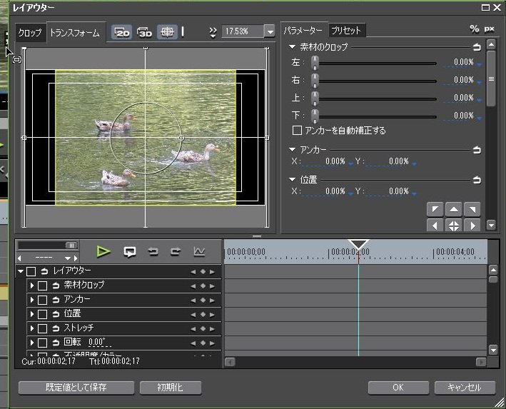
Task: Toggle the guide display icon
Action: 167,32
